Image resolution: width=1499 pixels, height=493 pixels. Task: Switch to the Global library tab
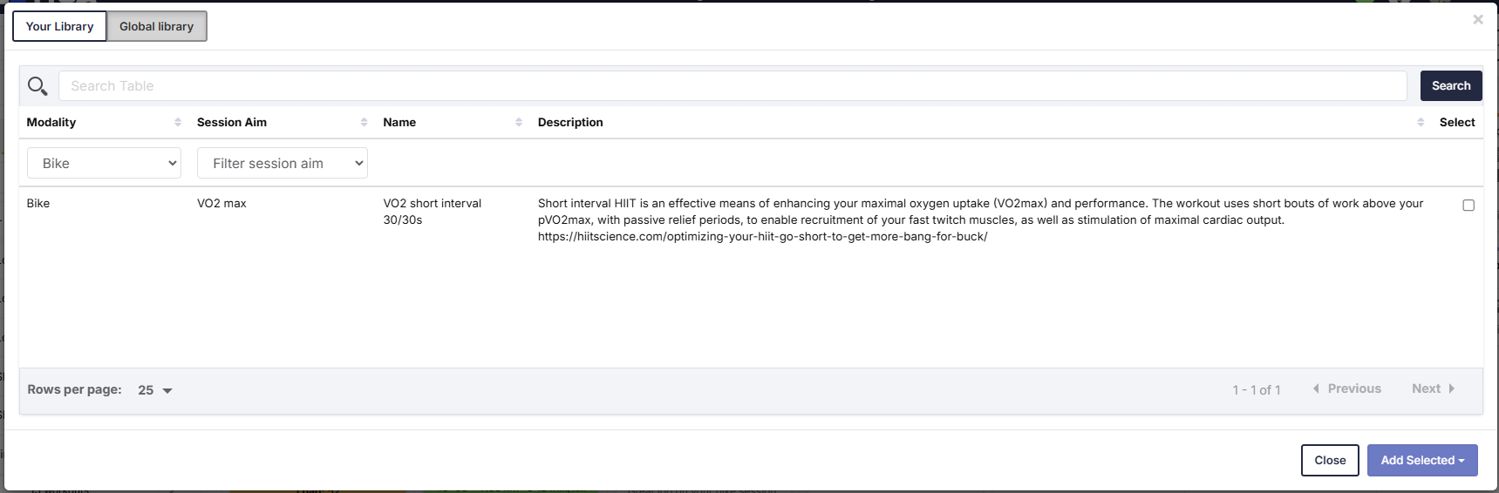coord(157,26)
